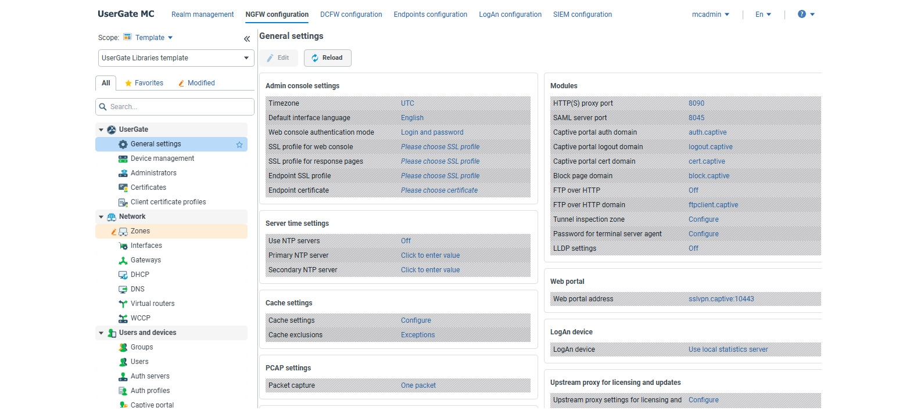Click the Virtual routers icon

pyautogui.click(x=123, y=304)
